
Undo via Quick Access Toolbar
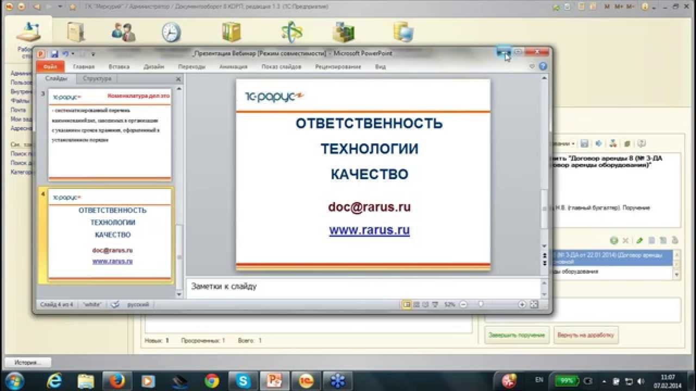(65, 54)
